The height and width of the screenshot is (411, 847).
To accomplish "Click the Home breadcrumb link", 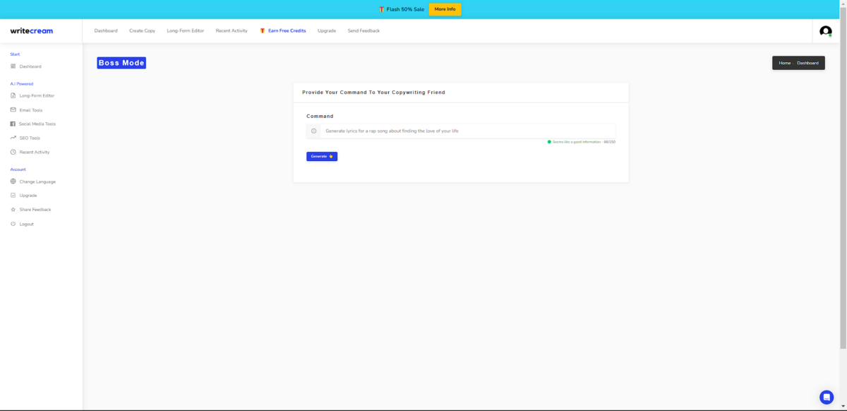I will tap(784, 63).
